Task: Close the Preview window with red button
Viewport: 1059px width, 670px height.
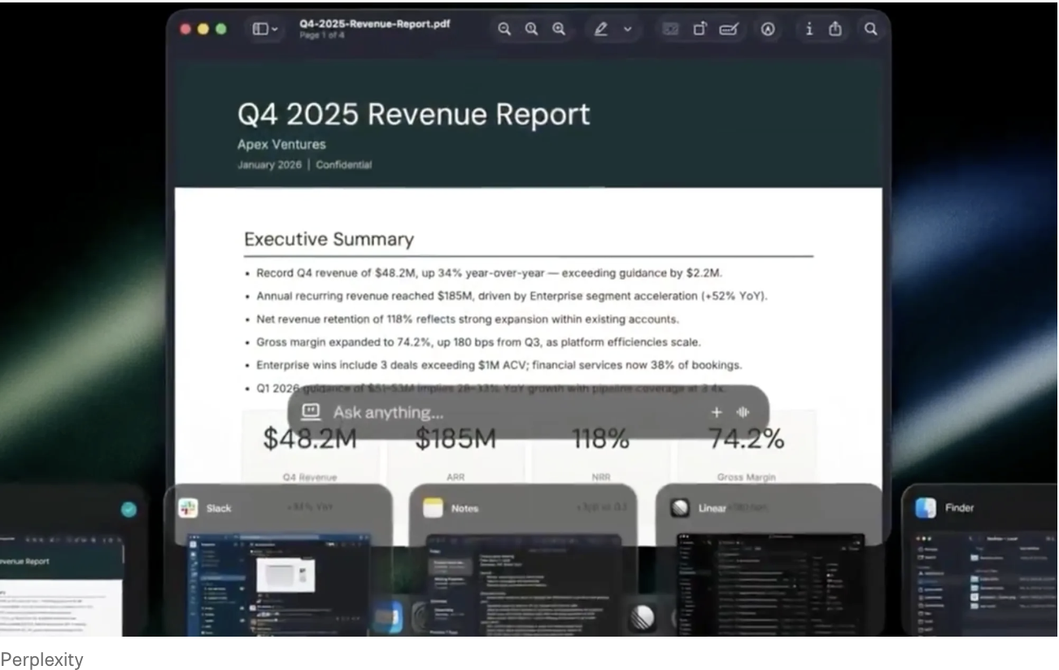Action: (185, 29)
